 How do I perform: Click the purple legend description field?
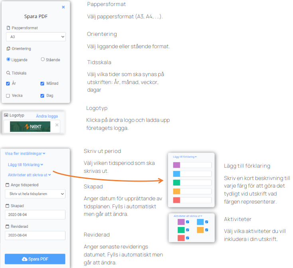[196, 165]
